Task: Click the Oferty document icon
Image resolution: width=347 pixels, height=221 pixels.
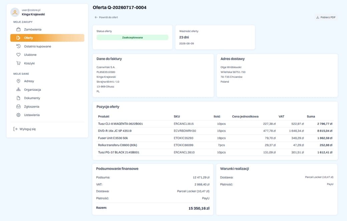Action: 18,38
